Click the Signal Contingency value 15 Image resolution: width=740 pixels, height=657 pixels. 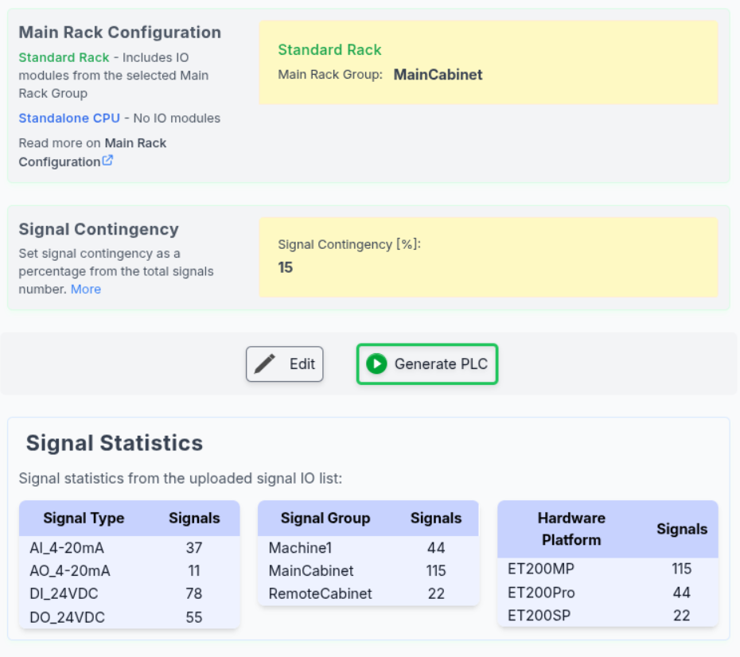286,267
